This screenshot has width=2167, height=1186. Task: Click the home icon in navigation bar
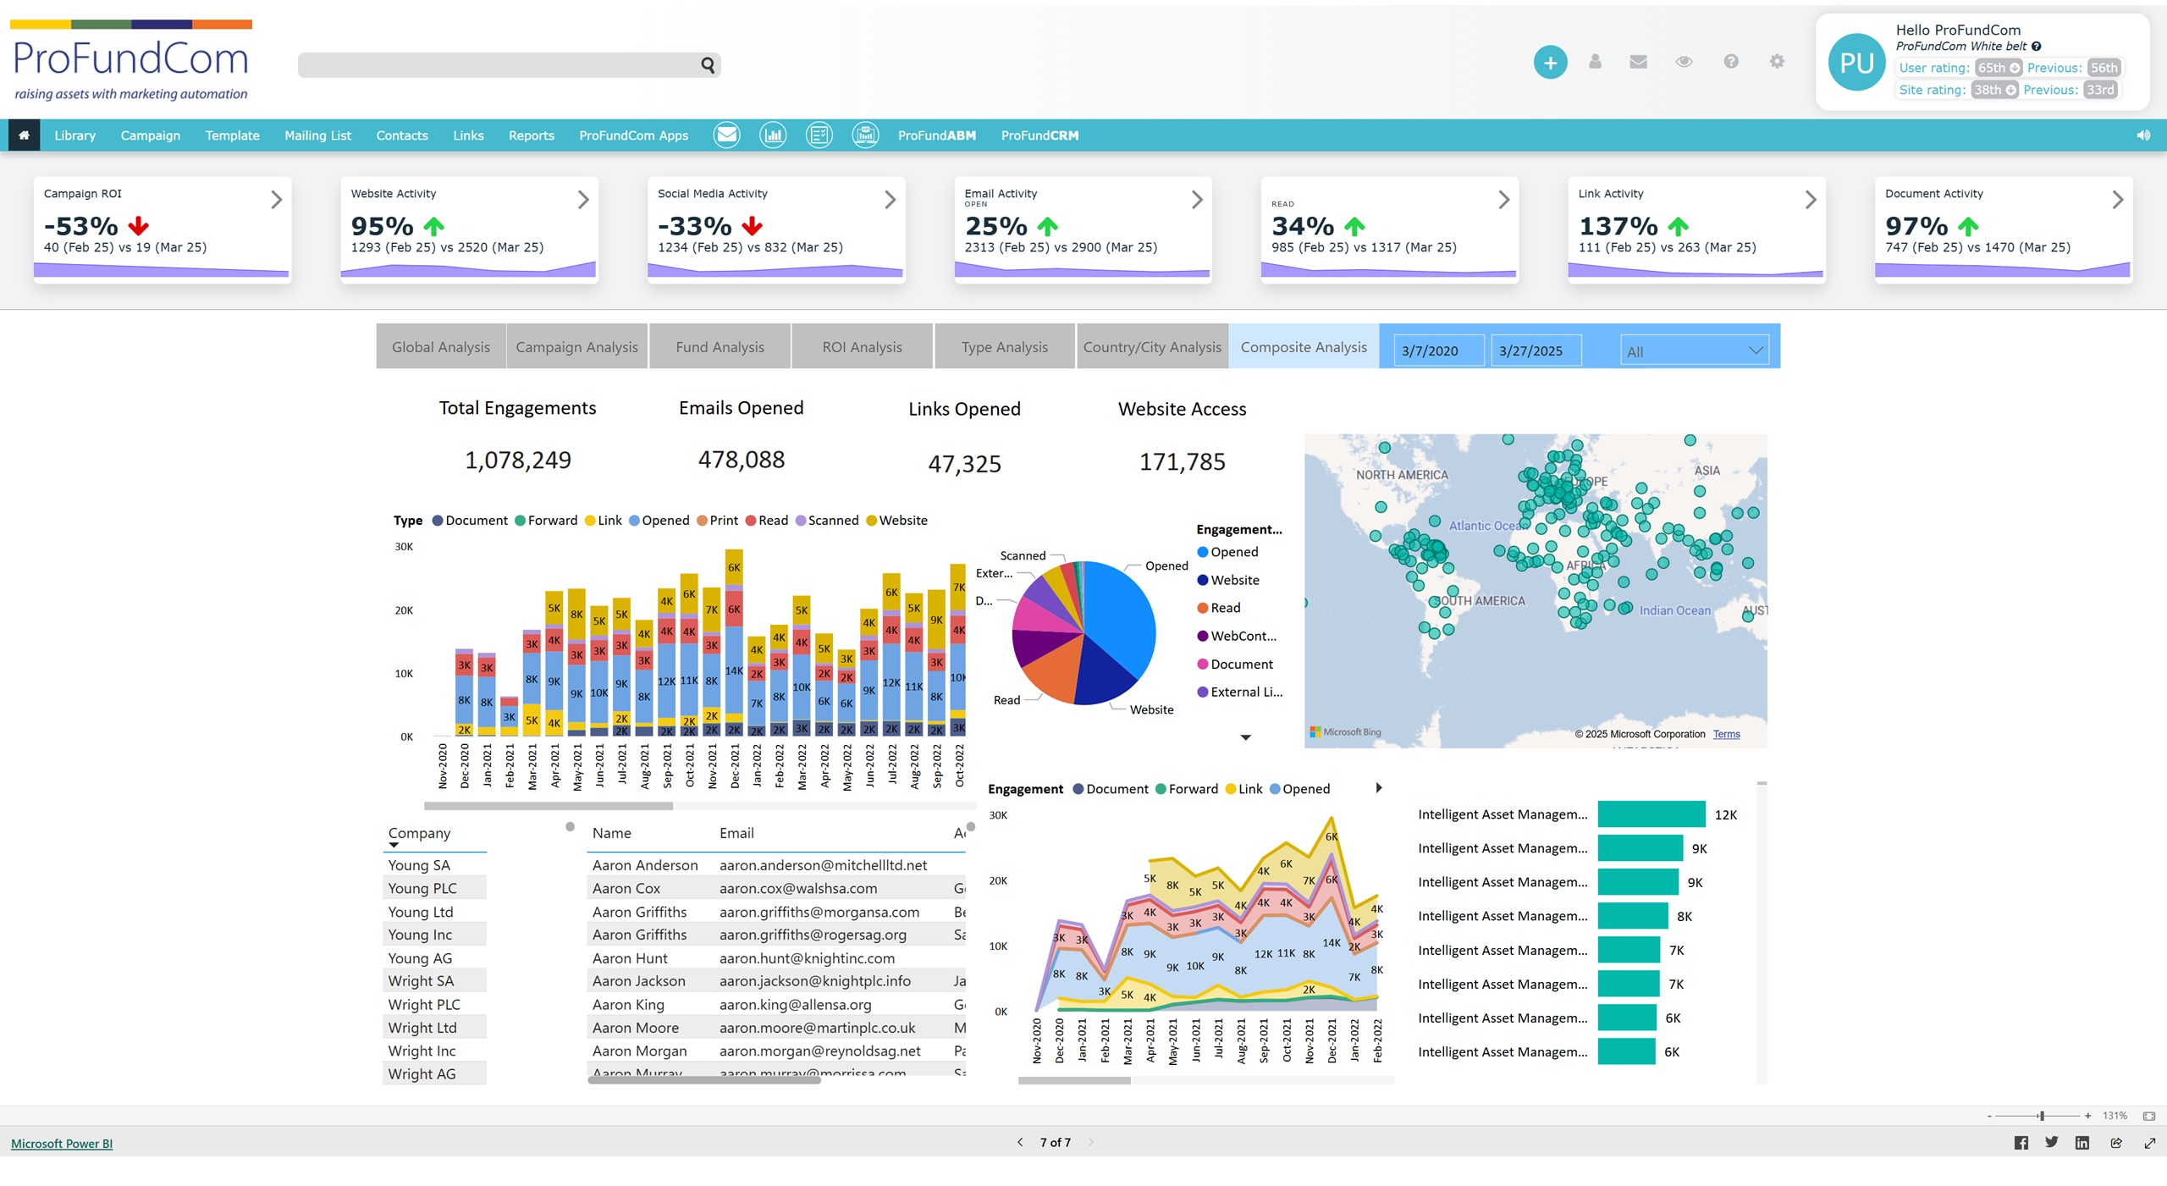pyautogui.click(x=24, y=135)
